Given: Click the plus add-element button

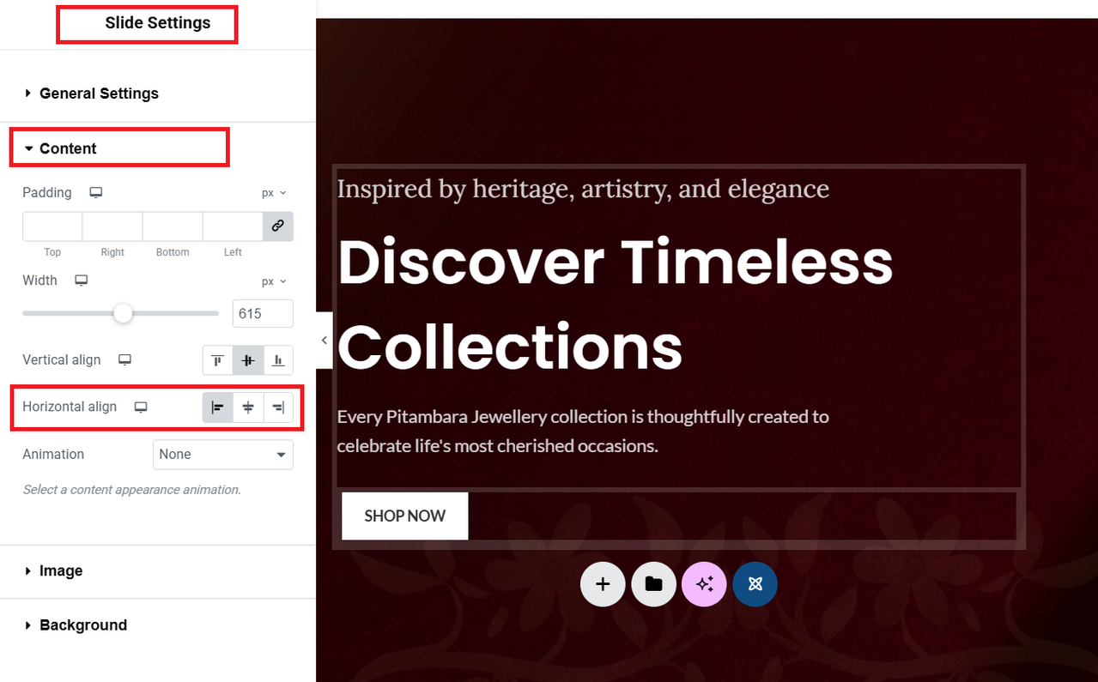Looking at the screenshot, I should pos(603,584).
